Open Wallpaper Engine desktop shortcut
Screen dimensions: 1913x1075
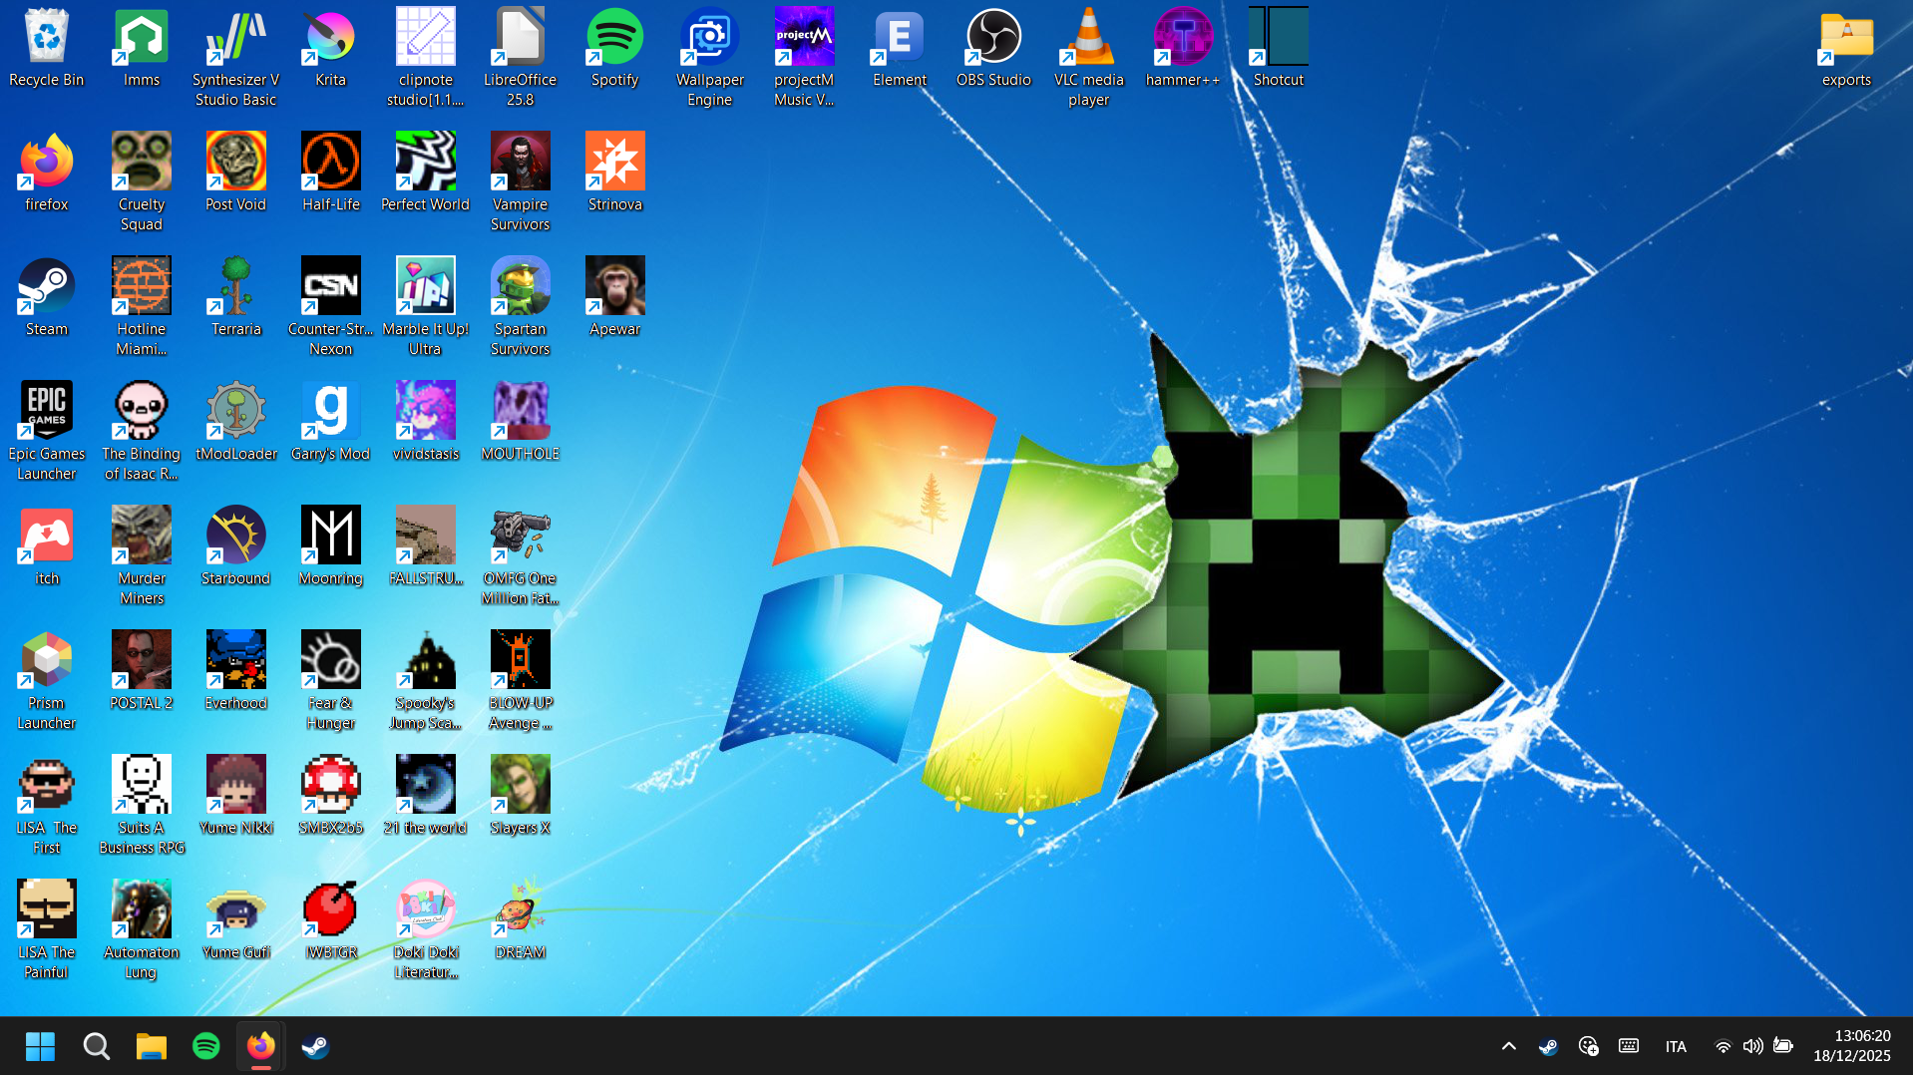click(709, 58)
